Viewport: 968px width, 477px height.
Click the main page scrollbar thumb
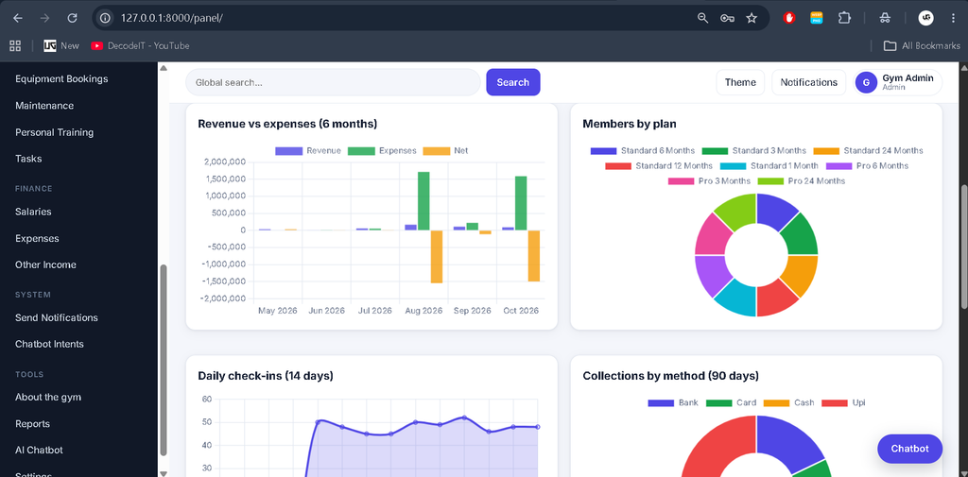(963, 247)
